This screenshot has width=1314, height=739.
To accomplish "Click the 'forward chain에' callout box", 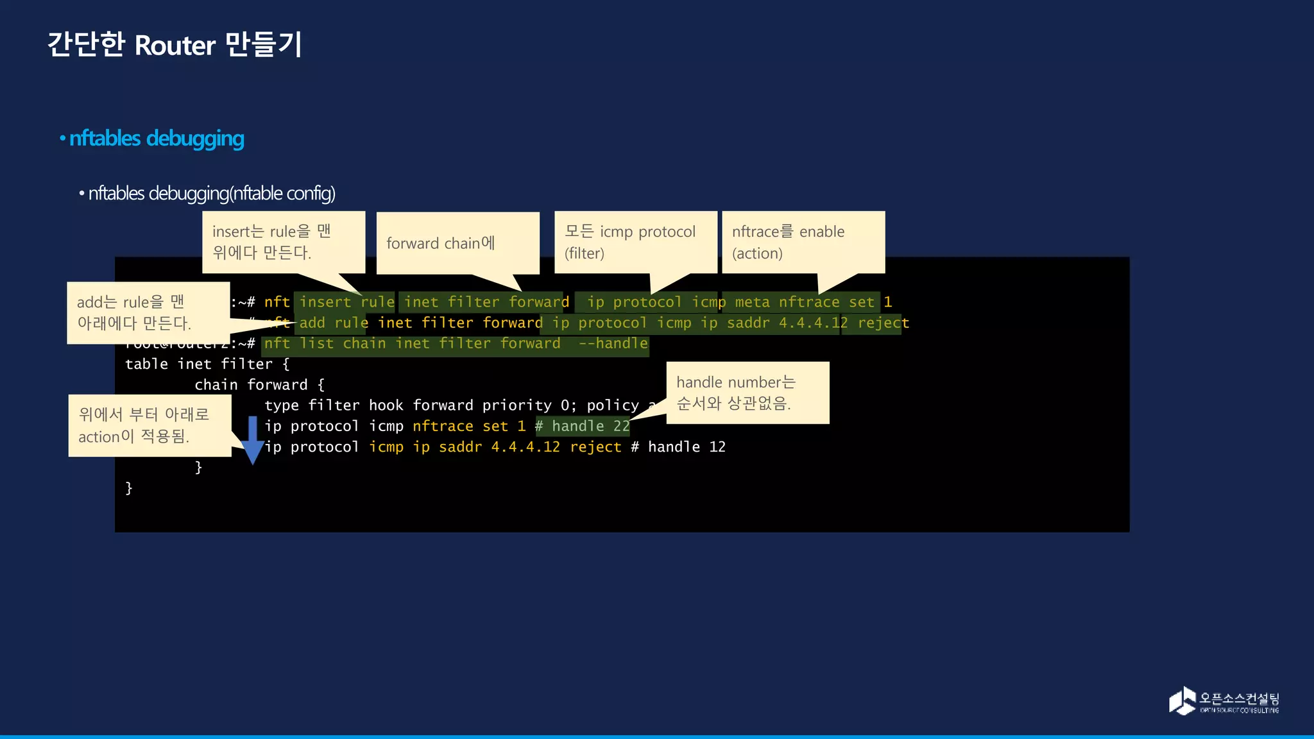I will coord(457,243).
